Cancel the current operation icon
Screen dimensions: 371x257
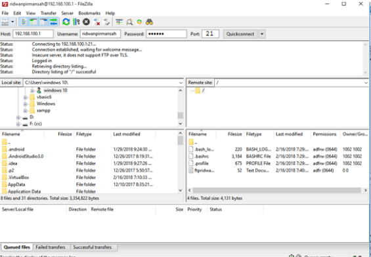(x=87, y=22)
